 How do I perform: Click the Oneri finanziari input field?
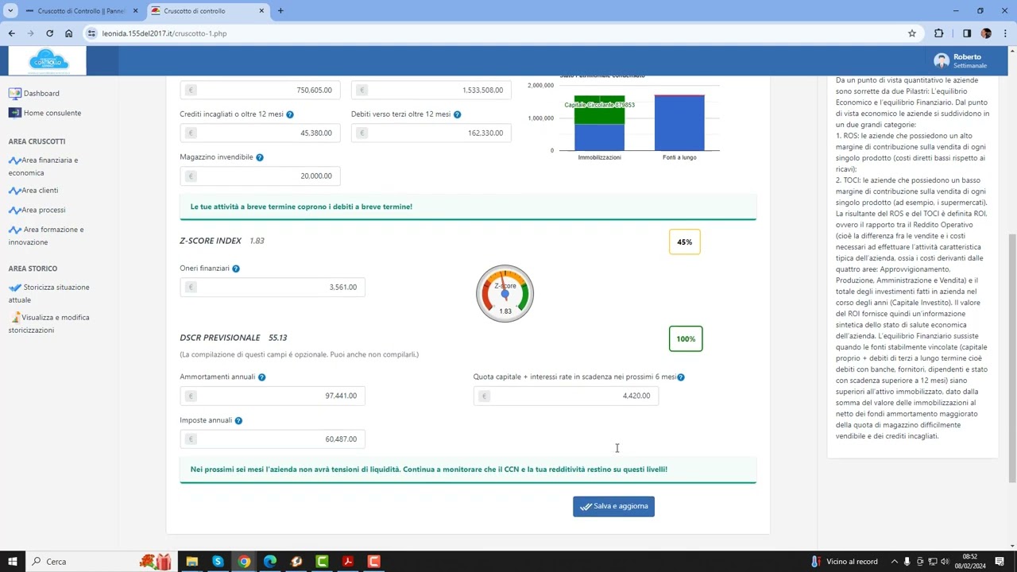tap(280, 287)
